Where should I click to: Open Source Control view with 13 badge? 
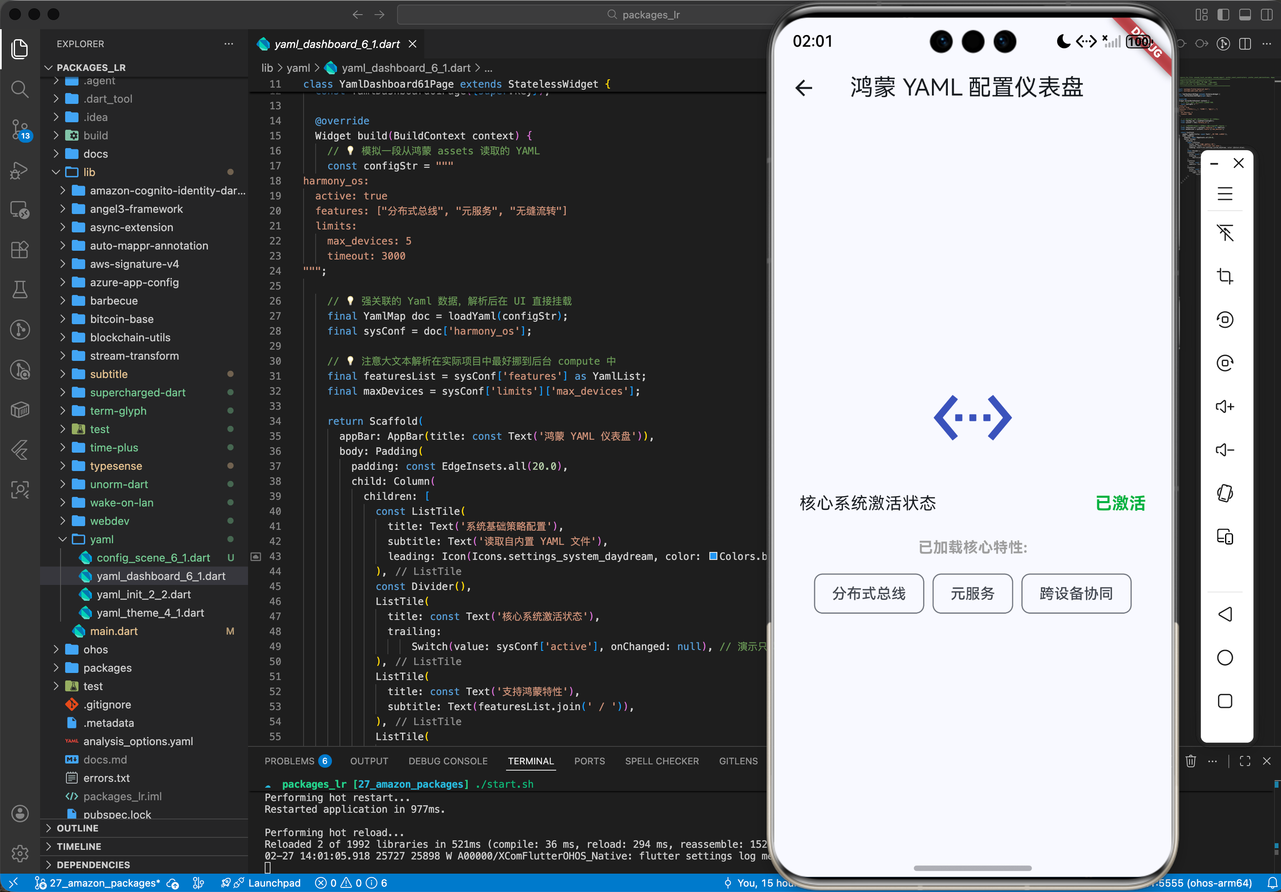tap(20, 129)
